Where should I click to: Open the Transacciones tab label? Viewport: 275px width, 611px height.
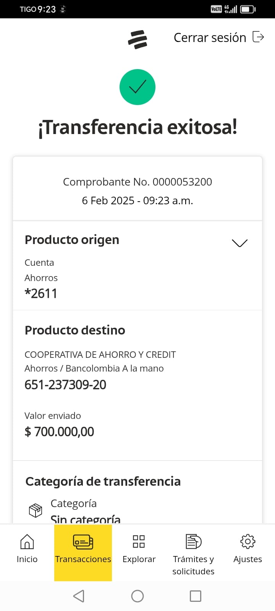pyautogui.click(x=83, y=559)
